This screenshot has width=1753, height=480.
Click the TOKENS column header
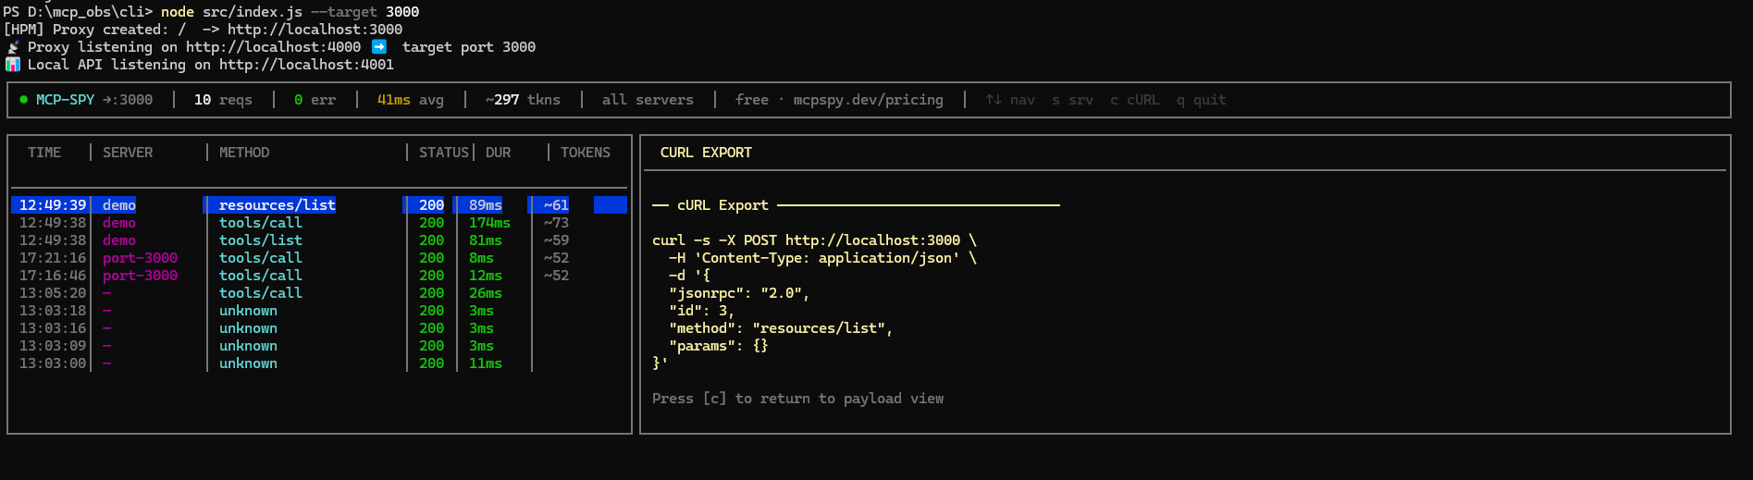pos(586,153)
